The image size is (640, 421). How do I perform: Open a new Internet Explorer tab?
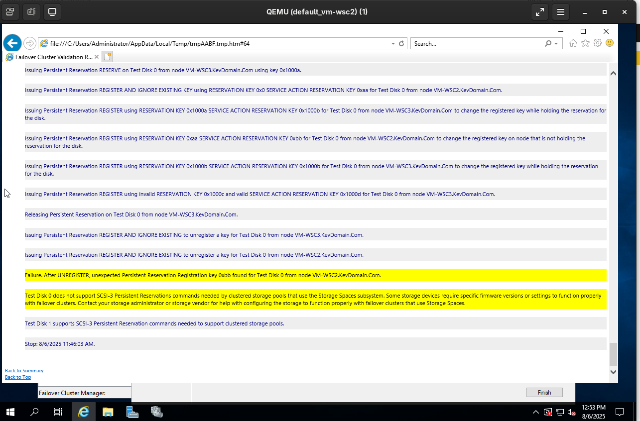point(108,56)
